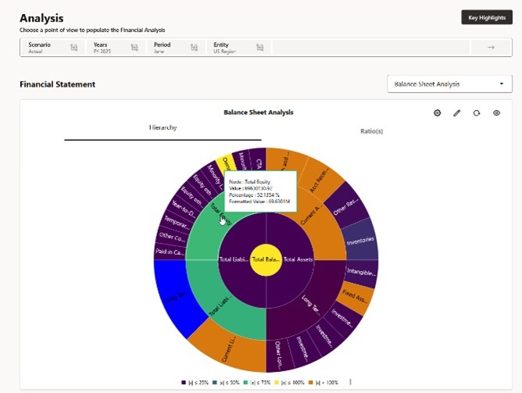Select the Year-to-D... segment
Screen dimensions: 522x393
(184, 209)
